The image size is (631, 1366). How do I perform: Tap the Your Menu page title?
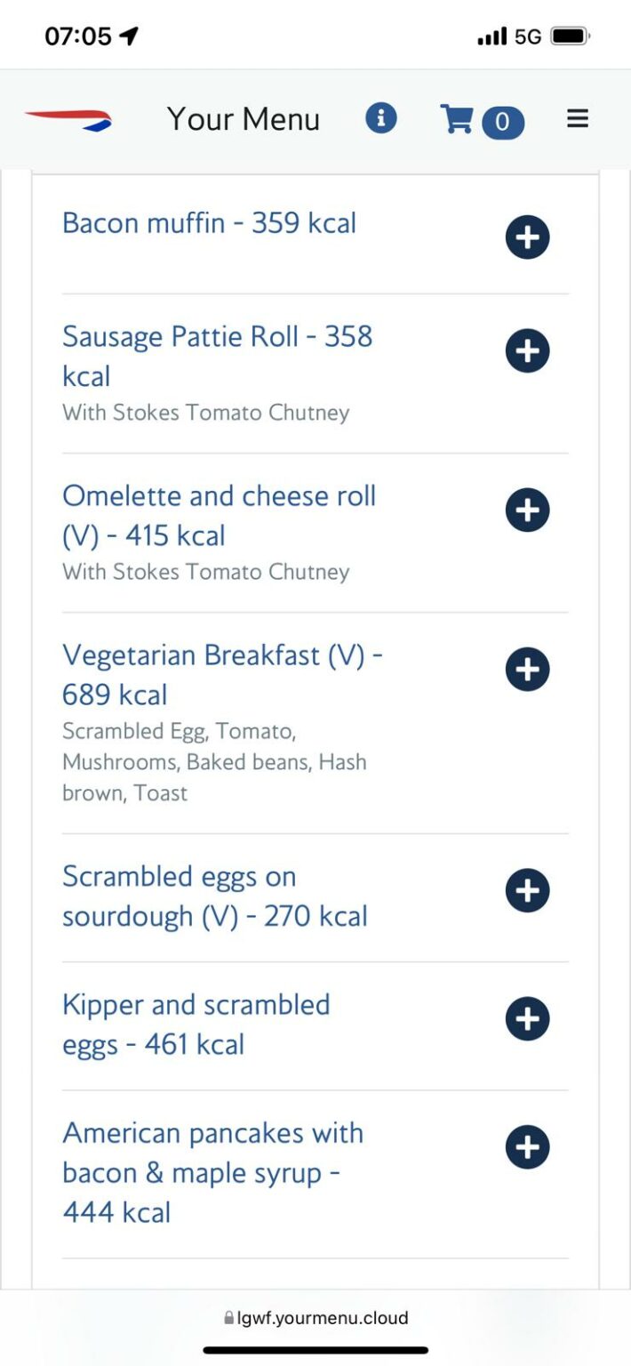[243, 118]
